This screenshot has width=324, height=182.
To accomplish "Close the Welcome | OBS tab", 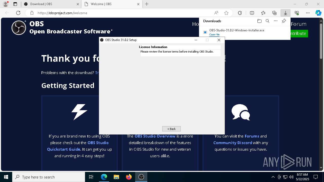I will point(138,4).
